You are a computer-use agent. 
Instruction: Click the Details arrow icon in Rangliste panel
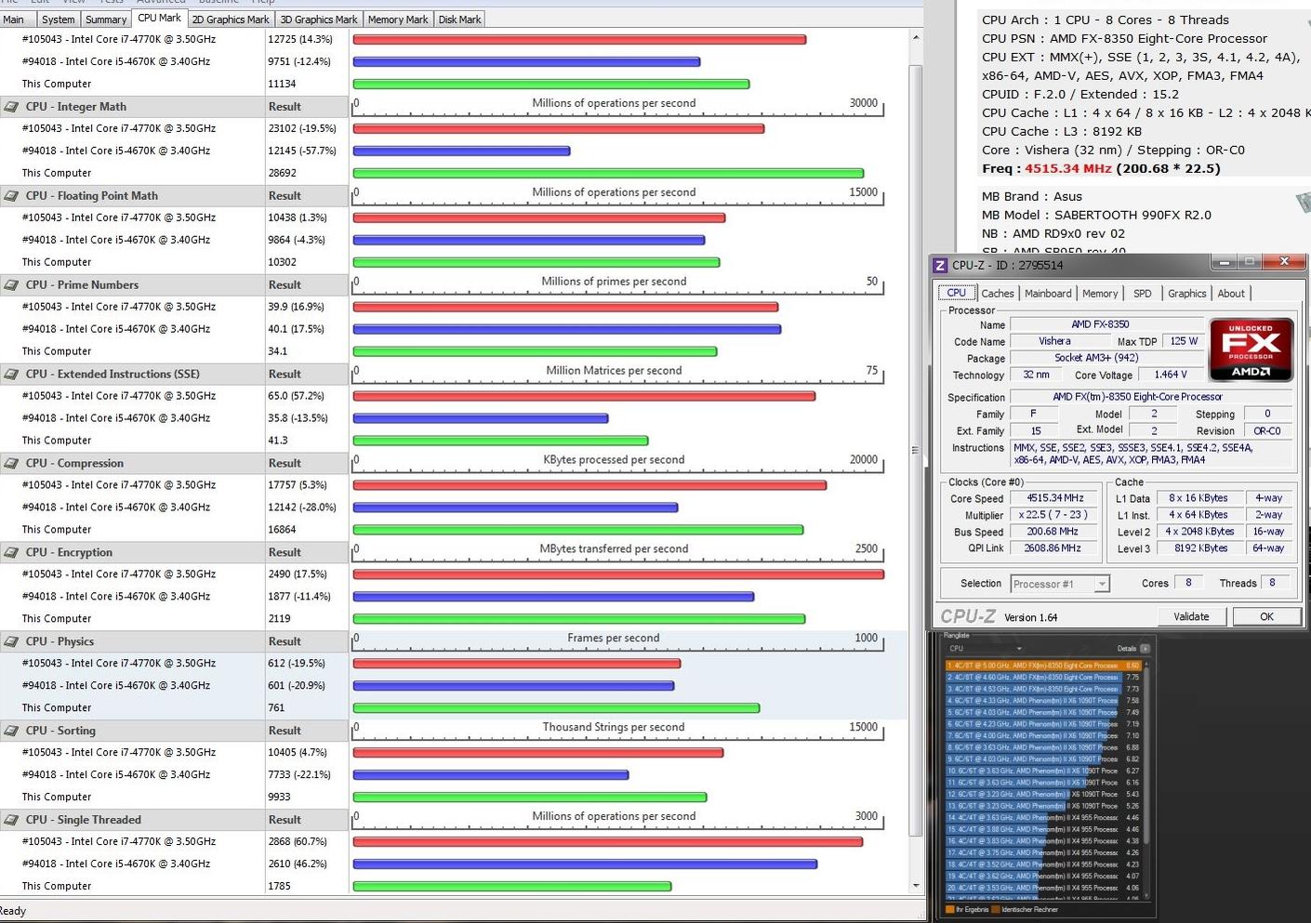(x=1145, y=649)
